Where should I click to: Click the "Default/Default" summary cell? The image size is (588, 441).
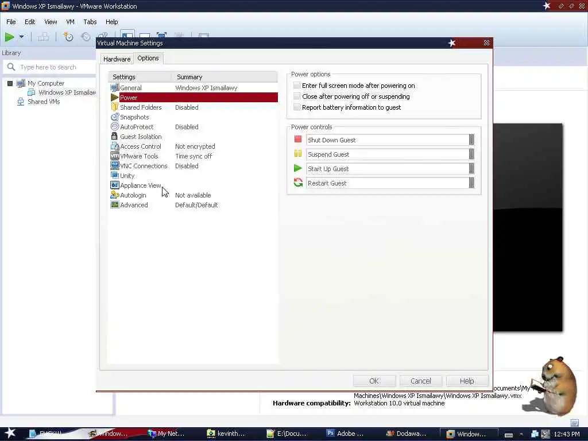(196, 205)
